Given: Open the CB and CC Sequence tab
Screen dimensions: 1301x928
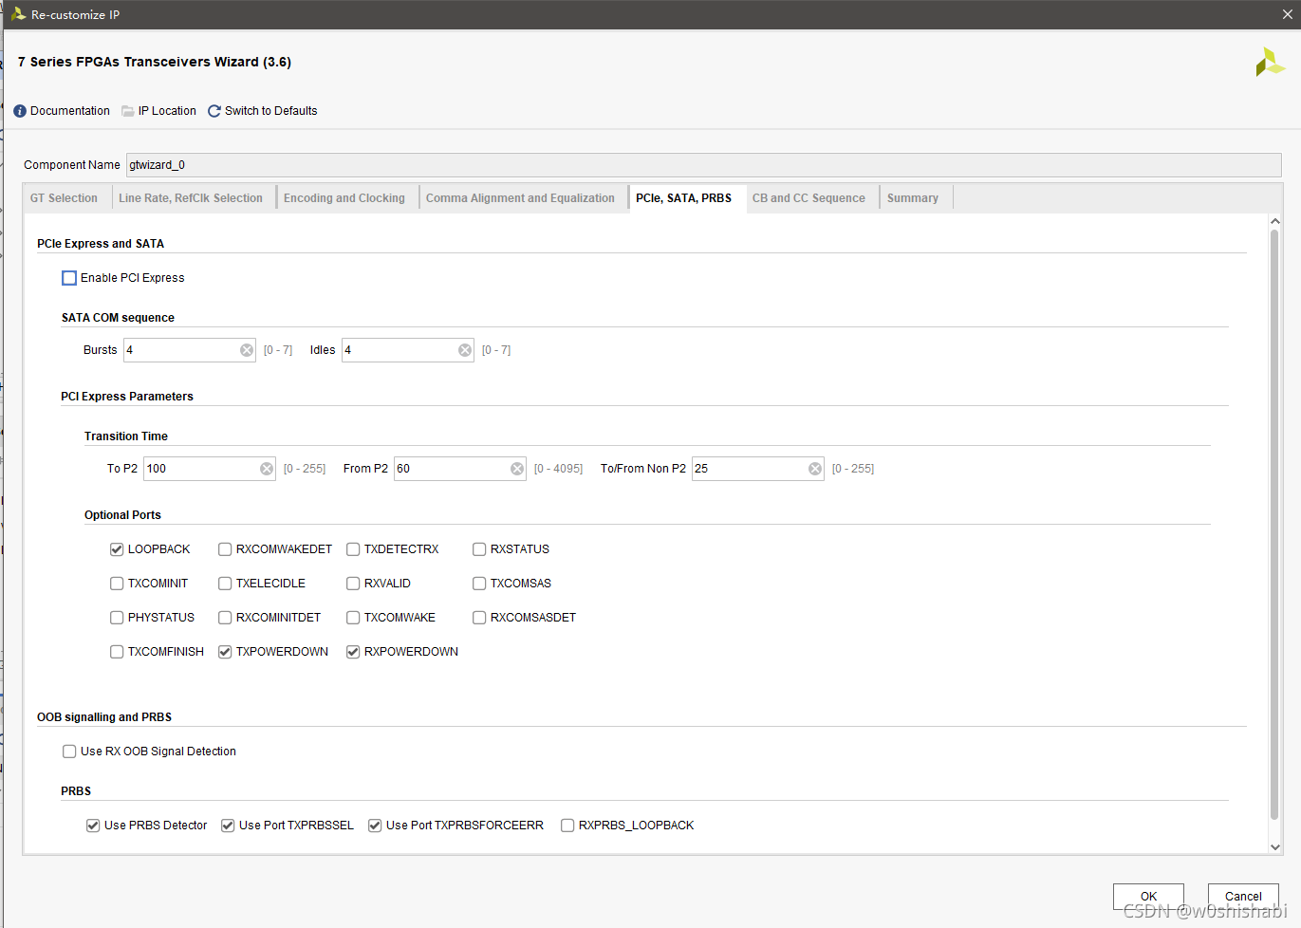Looking at the screenshot, I should click(808, 198).
